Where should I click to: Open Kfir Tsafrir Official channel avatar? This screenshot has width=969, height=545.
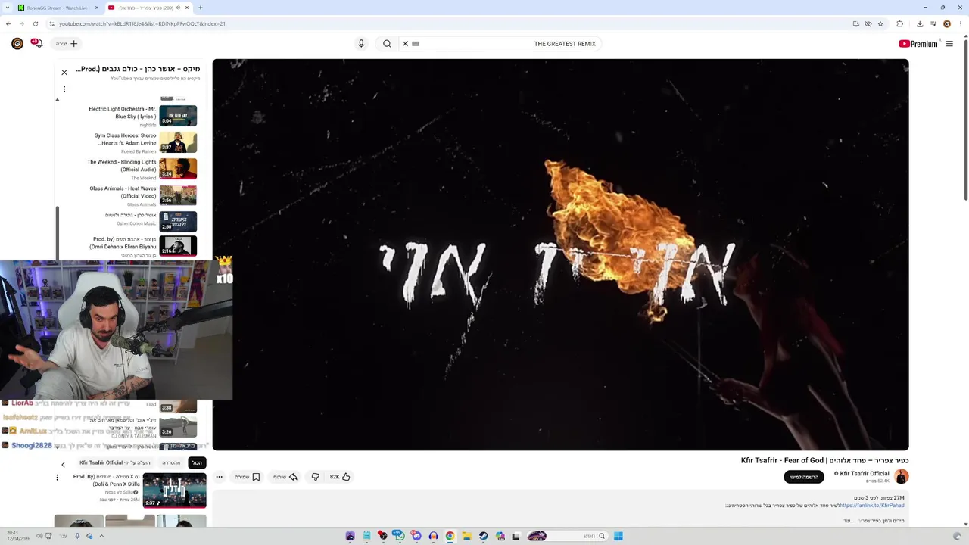tap(901, 477)
